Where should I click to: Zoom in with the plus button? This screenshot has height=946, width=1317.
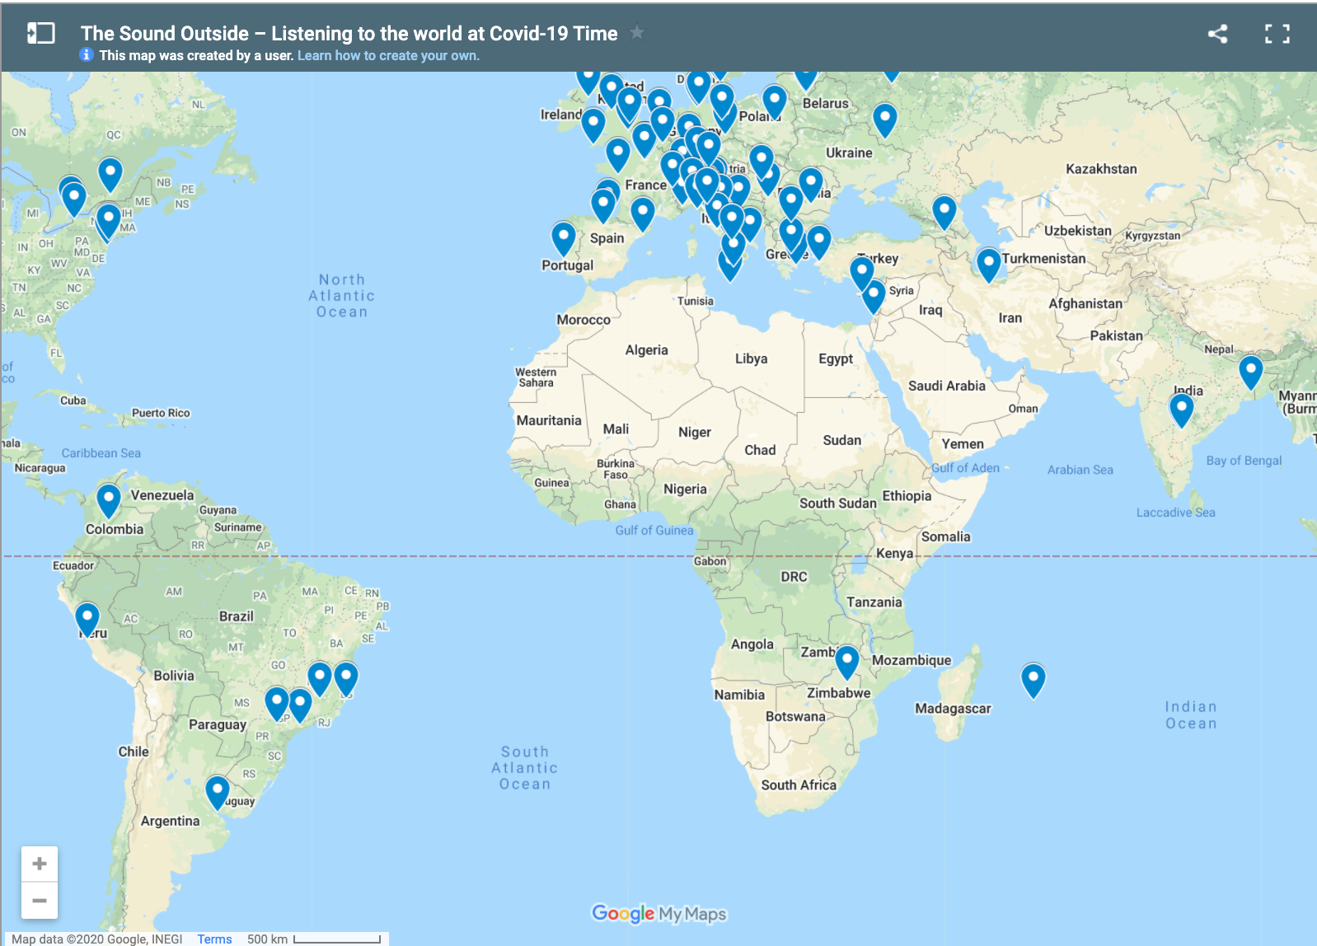(x=40, y=864)
